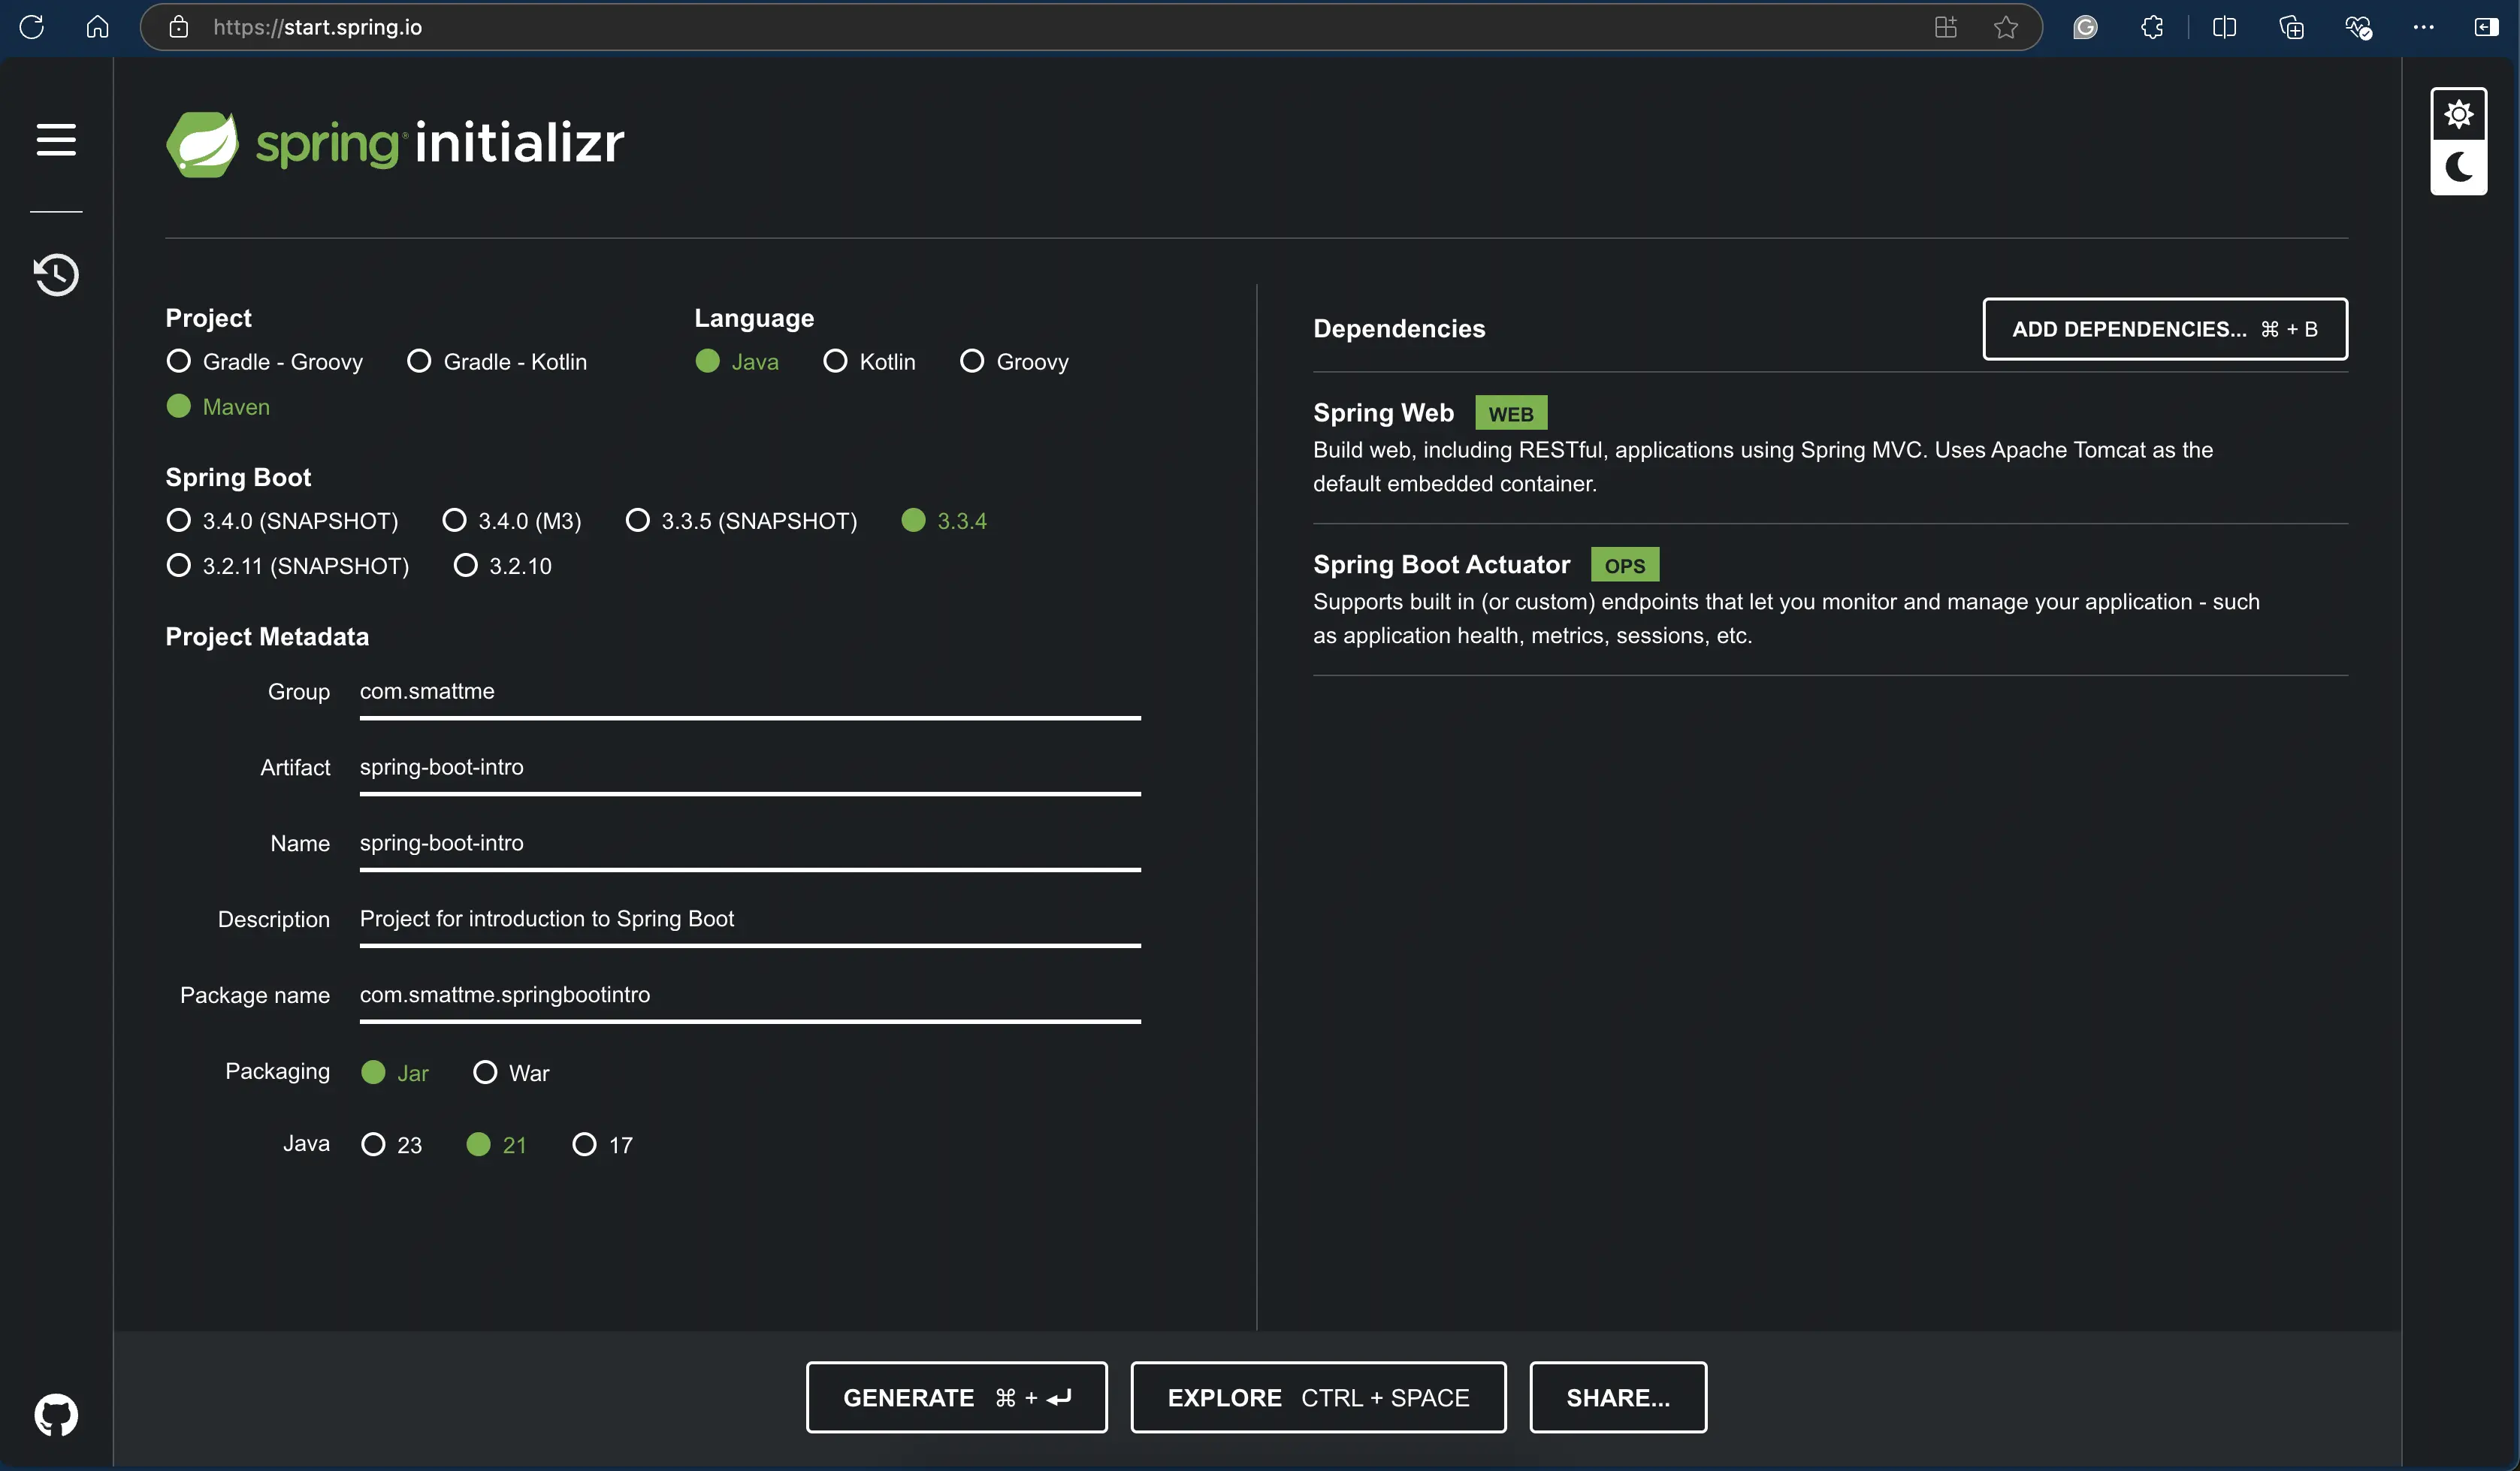Select Spring Boot 3.2.10 version
This screenshot has height=1471, width=2520.
tap(503, 565)
